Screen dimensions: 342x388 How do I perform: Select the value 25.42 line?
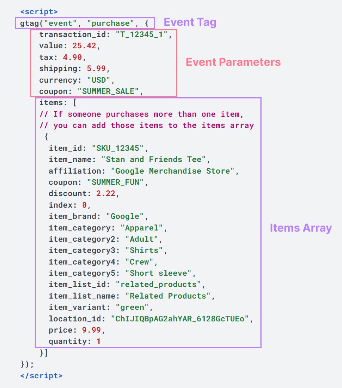click(70, 46)
